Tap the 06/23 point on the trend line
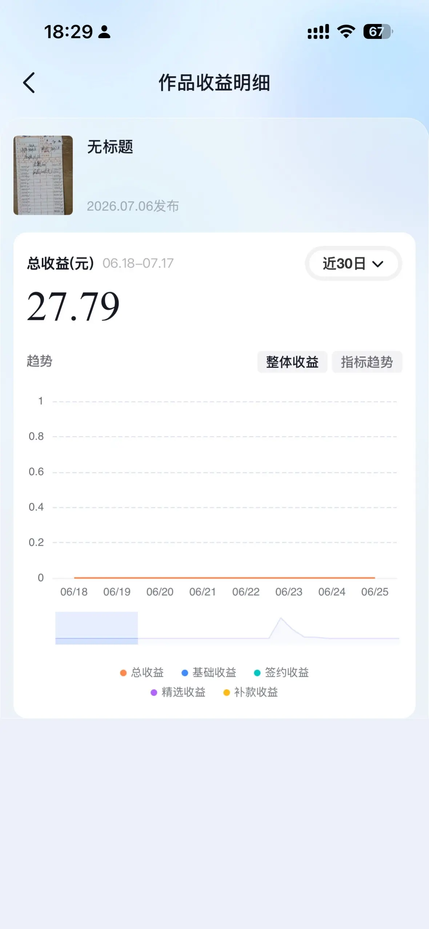The height and width of the screenshot is (929, 429). point(289,578)
